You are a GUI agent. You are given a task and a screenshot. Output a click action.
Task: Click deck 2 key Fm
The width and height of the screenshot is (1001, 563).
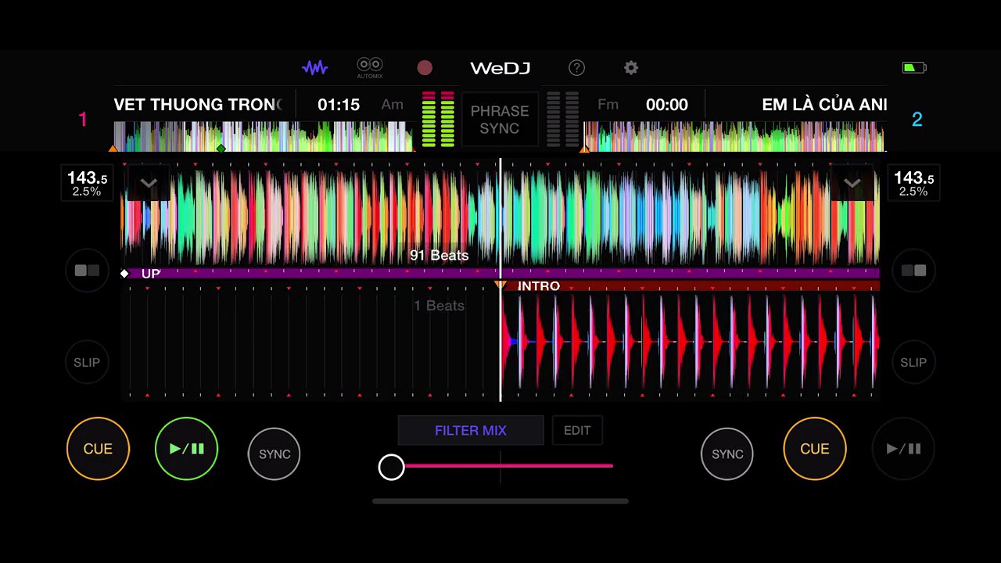pos(608,105)
